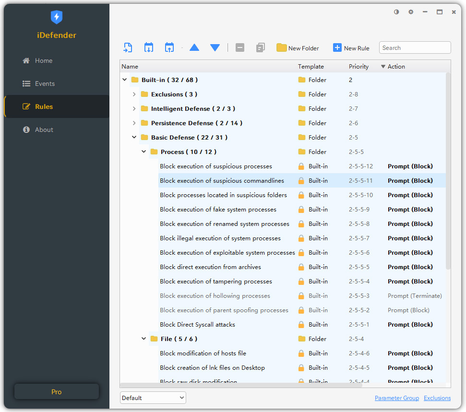Image resolution: width=466 pixels, height=412 pixels.
Task: Click priority value 2-5-5-12
Action: [360, 166]
